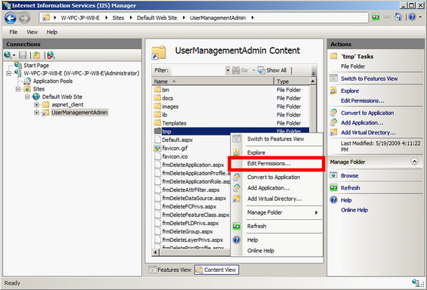The width and height of the screenshot is (427, 290).
Task: Select the Templates folder row
Action: point(231,123)
